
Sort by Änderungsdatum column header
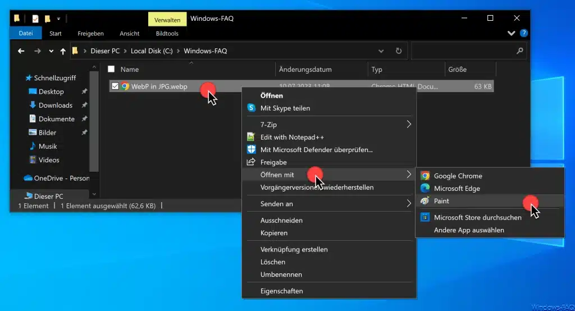click(305, 69)
